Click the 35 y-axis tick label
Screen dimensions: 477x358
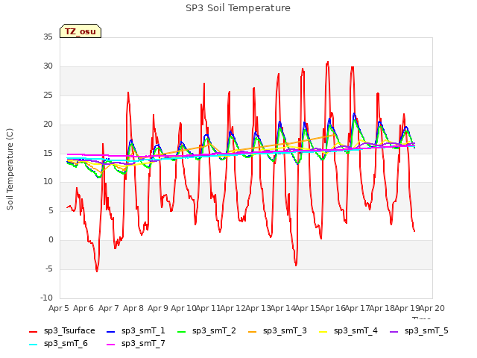point(48,37)
